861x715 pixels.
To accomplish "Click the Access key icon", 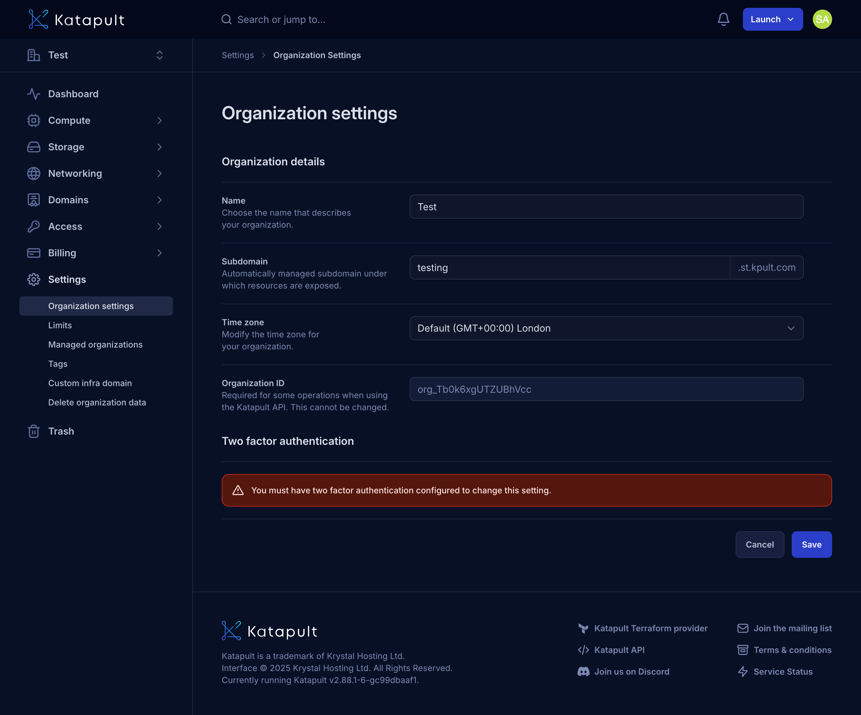I will tap(34, 226).
